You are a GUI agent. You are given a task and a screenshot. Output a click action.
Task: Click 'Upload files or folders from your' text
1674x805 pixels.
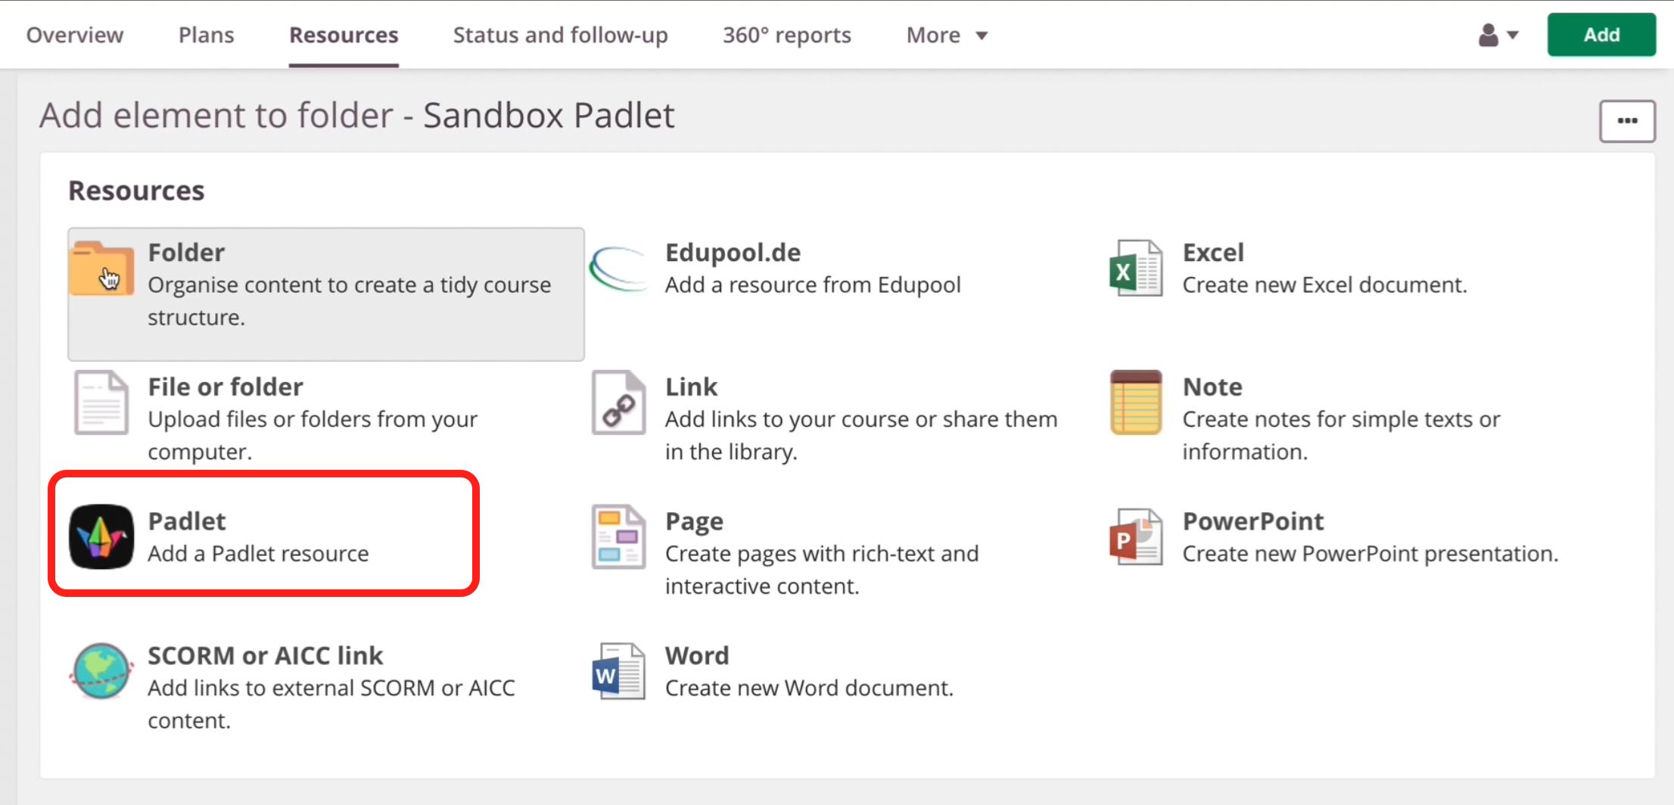tap(313, 419)
